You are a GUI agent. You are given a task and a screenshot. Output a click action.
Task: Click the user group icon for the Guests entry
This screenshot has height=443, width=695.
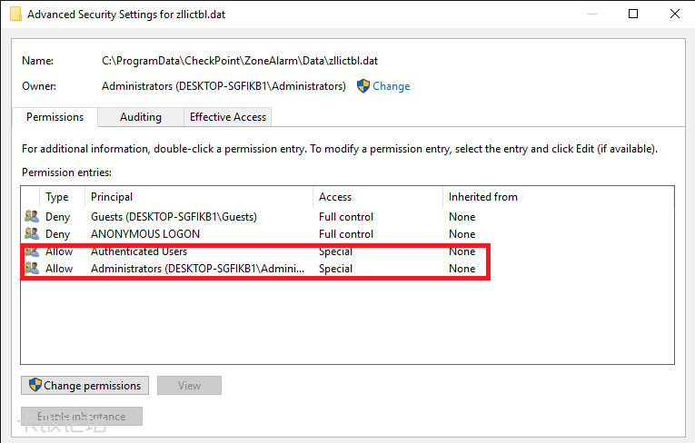coord(32,217)
